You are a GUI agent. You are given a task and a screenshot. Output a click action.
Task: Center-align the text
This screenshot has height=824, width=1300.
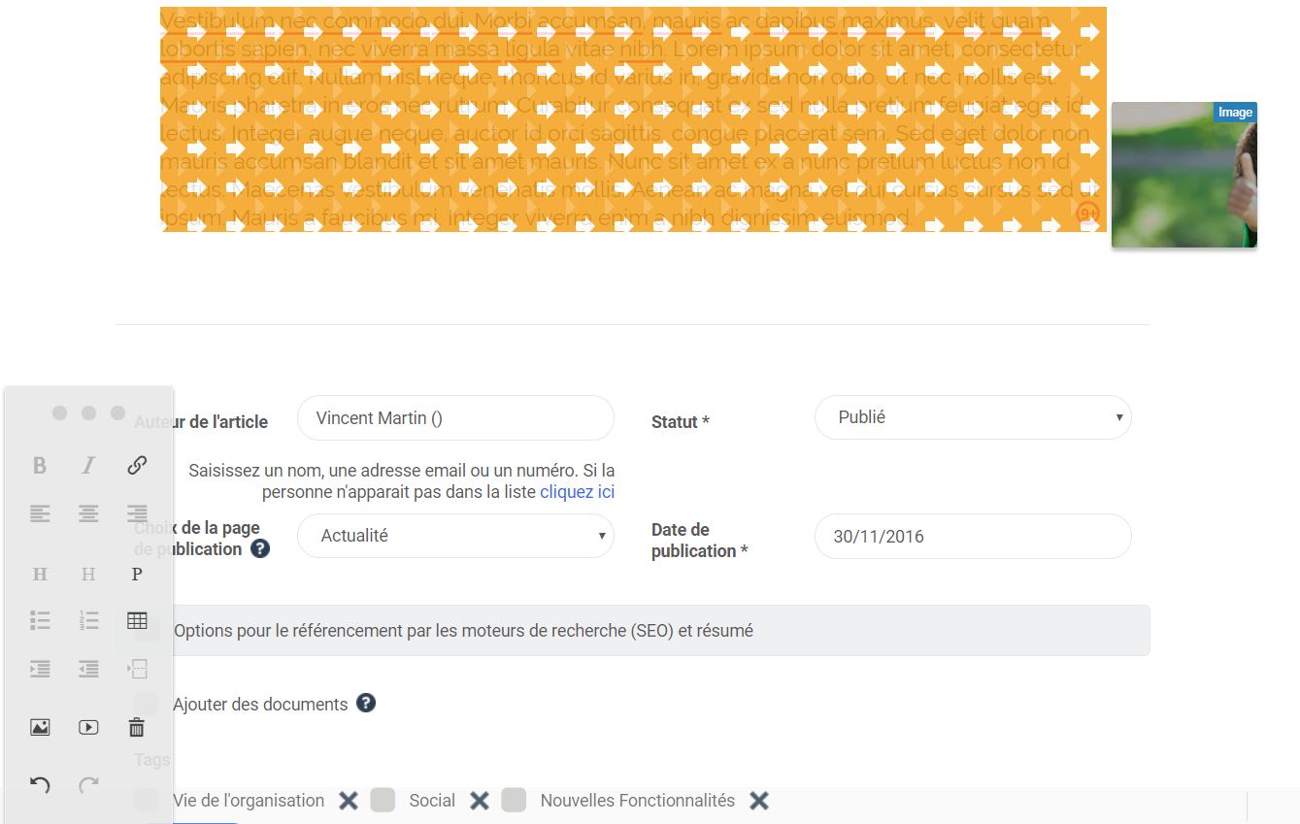click(88, 513)
